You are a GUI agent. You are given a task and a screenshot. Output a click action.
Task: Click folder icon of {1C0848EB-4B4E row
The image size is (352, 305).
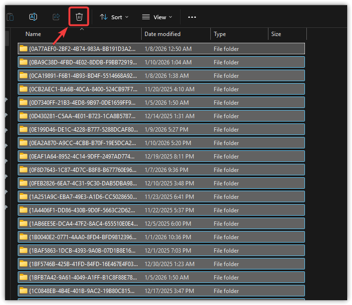(24, 291)
